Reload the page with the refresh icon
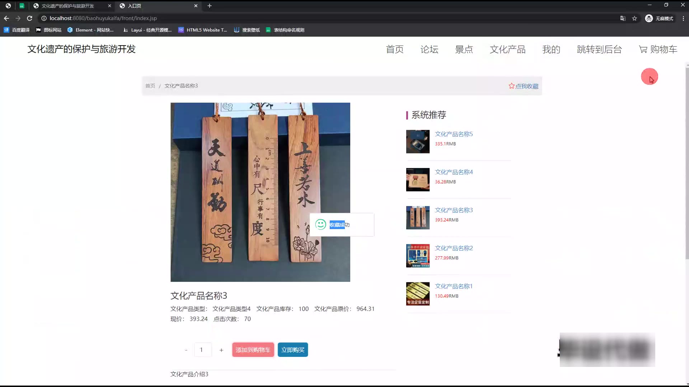 (x=30, y=18)
